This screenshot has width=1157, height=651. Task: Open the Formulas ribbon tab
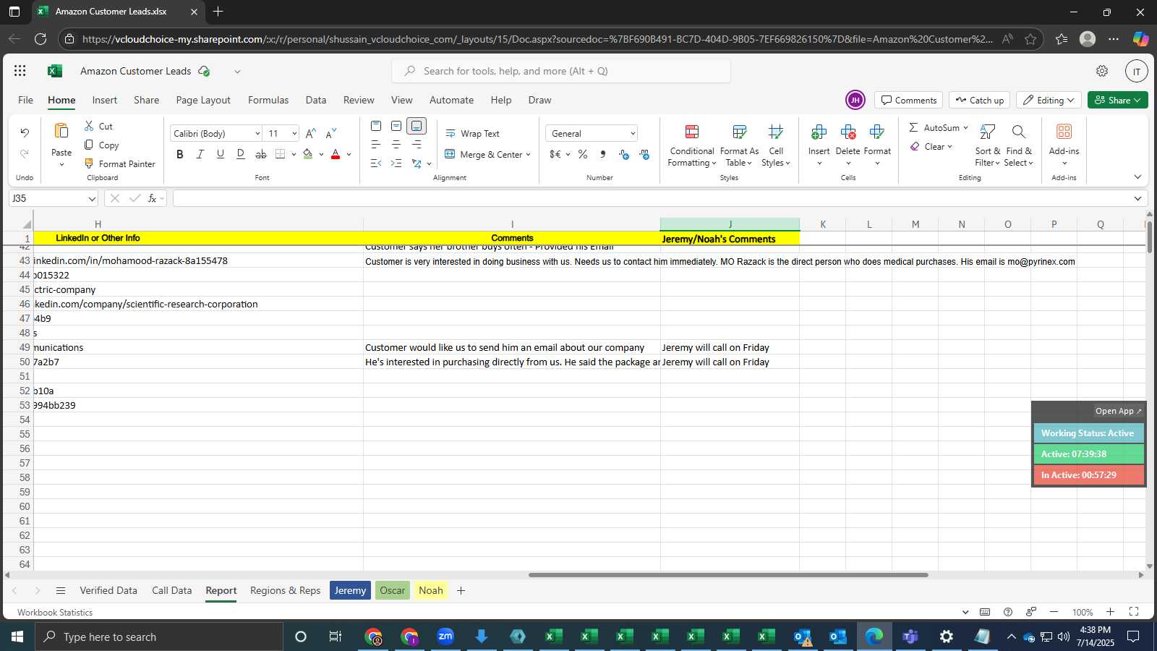coord(268,101)
